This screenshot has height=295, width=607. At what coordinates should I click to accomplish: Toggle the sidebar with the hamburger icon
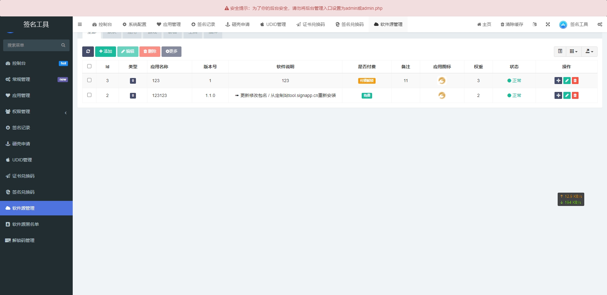coord(80,24)
